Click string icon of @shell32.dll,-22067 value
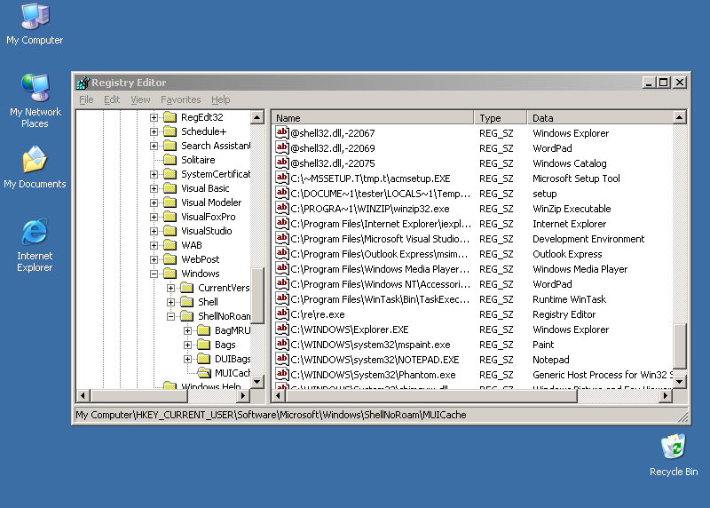 coord(282,133)
